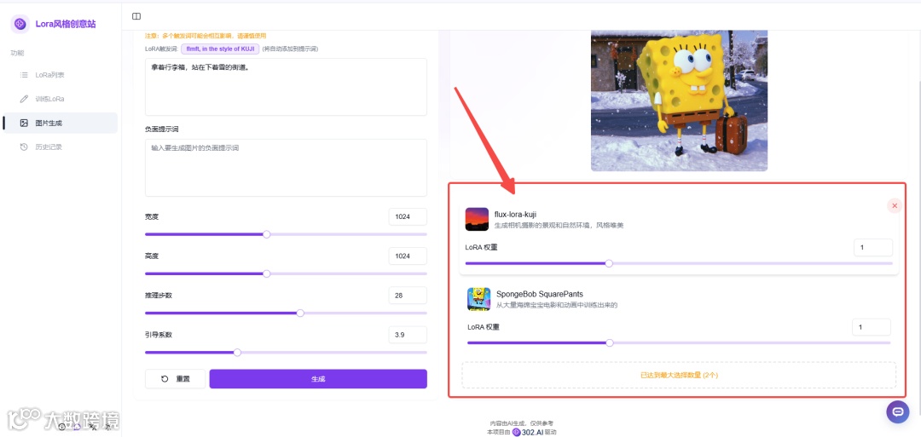Click the 引导系数 label
This screenshot has width=921, height=437.
click(x=159, y=335)
